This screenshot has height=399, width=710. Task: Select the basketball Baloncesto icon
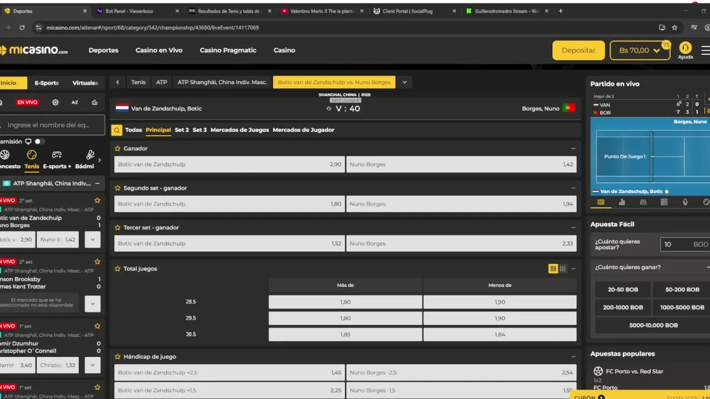coord(5,155)
